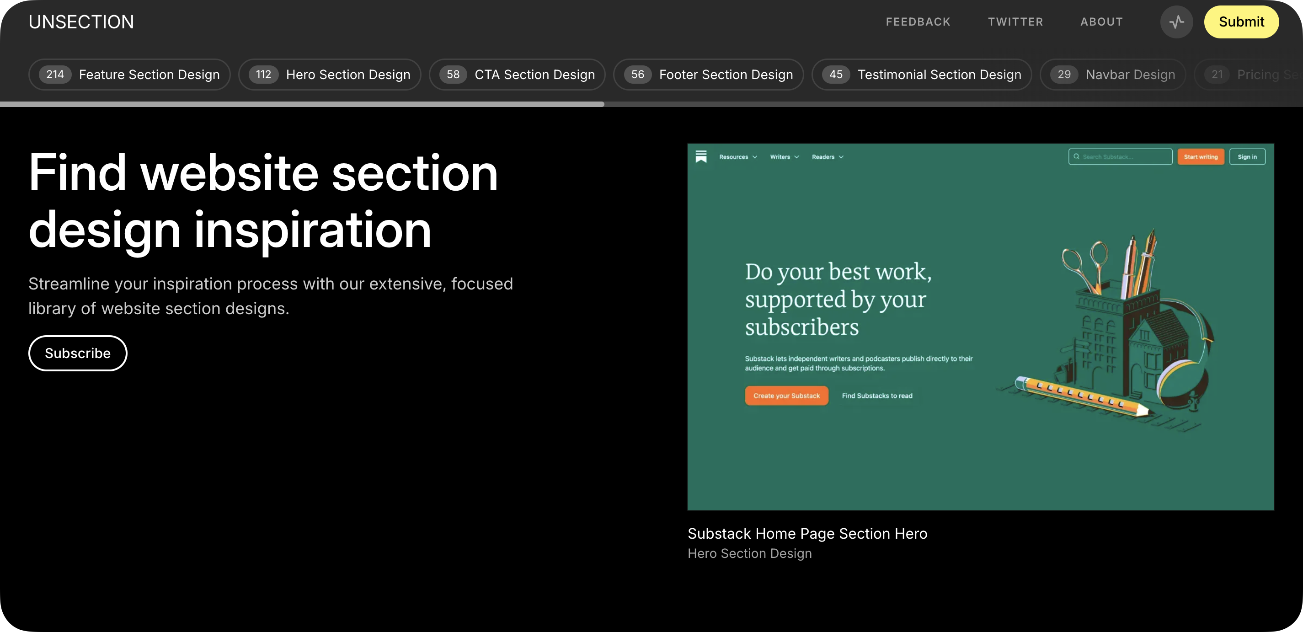The height and width of the screenshot is (632, 1303).
Task: Select Testimonial Section Design category
Action: [x=921, y=75]
